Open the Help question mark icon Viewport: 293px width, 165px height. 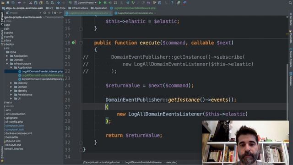(172, 3)
